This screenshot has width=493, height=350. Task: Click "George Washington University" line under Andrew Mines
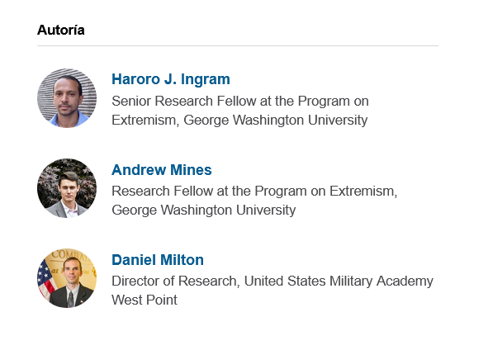(x=204, y=210)
